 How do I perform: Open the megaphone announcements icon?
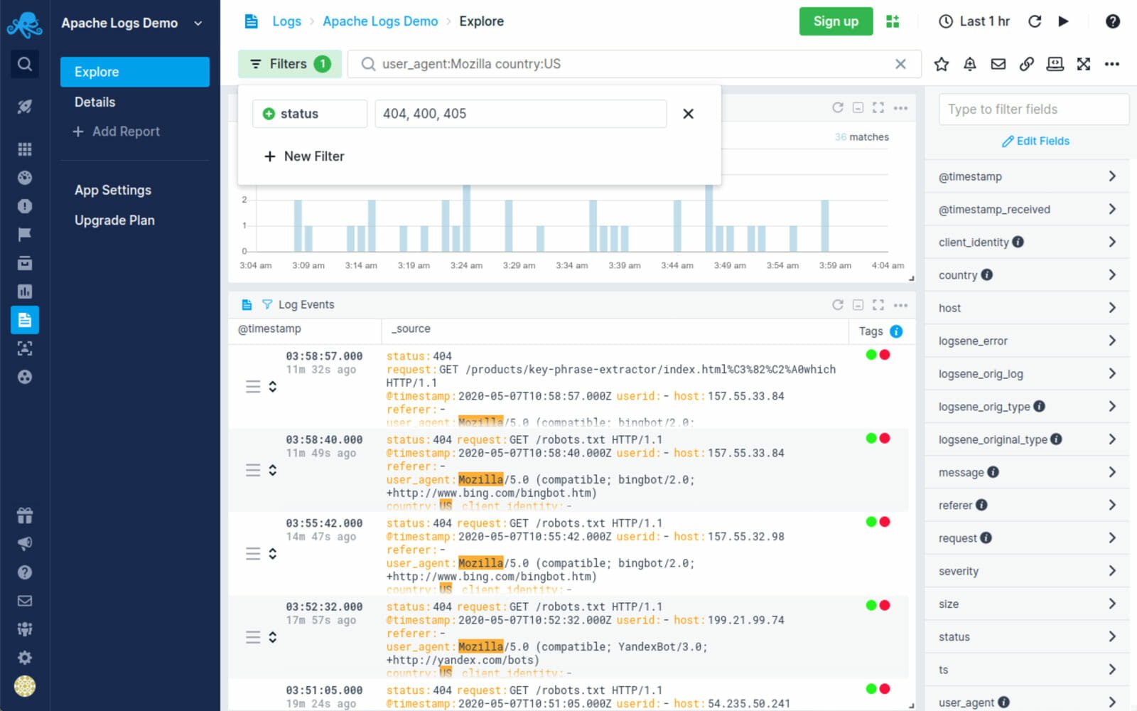[24, 544]
